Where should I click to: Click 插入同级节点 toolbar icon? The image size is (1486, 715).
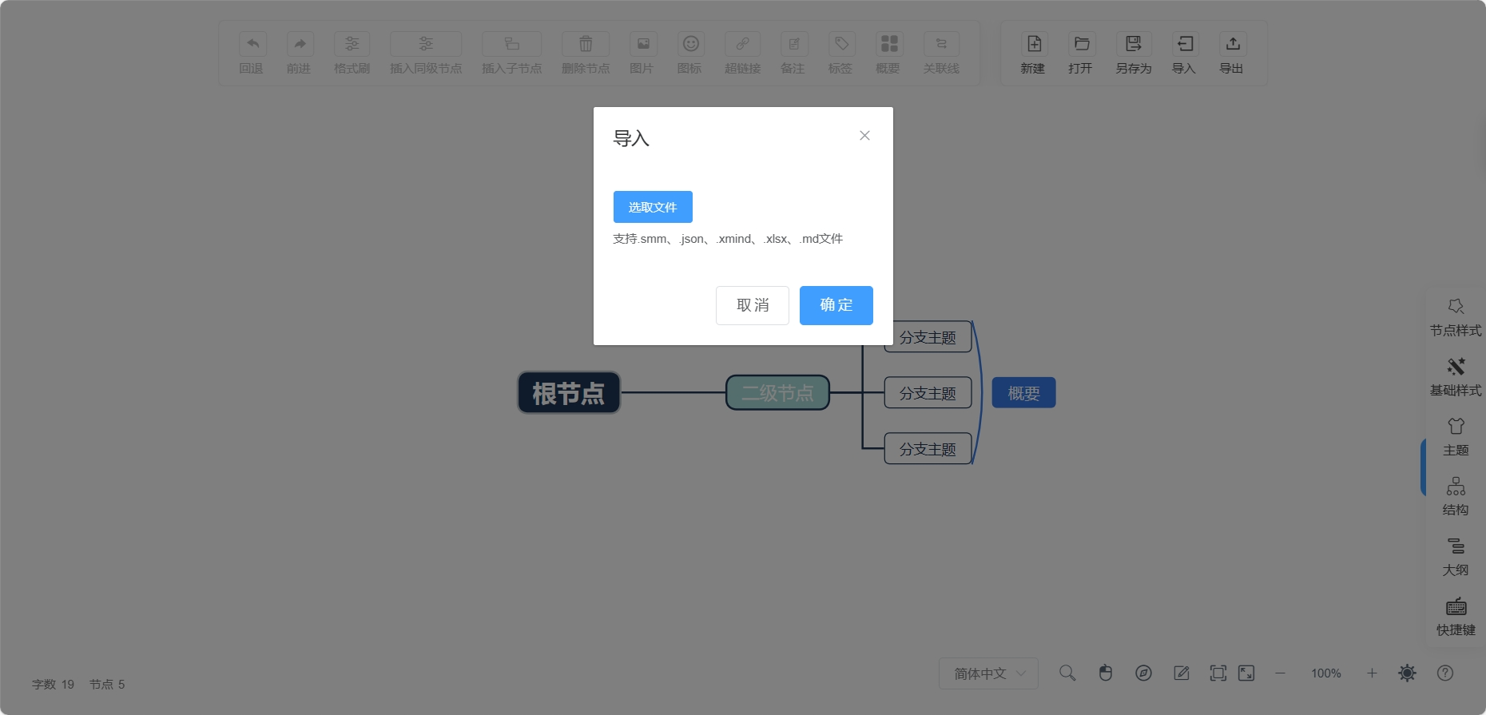coord(426,44)
